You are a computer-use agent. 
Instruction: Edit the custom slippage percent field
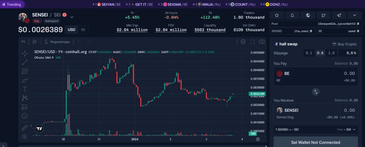click(x=348, y=53)
